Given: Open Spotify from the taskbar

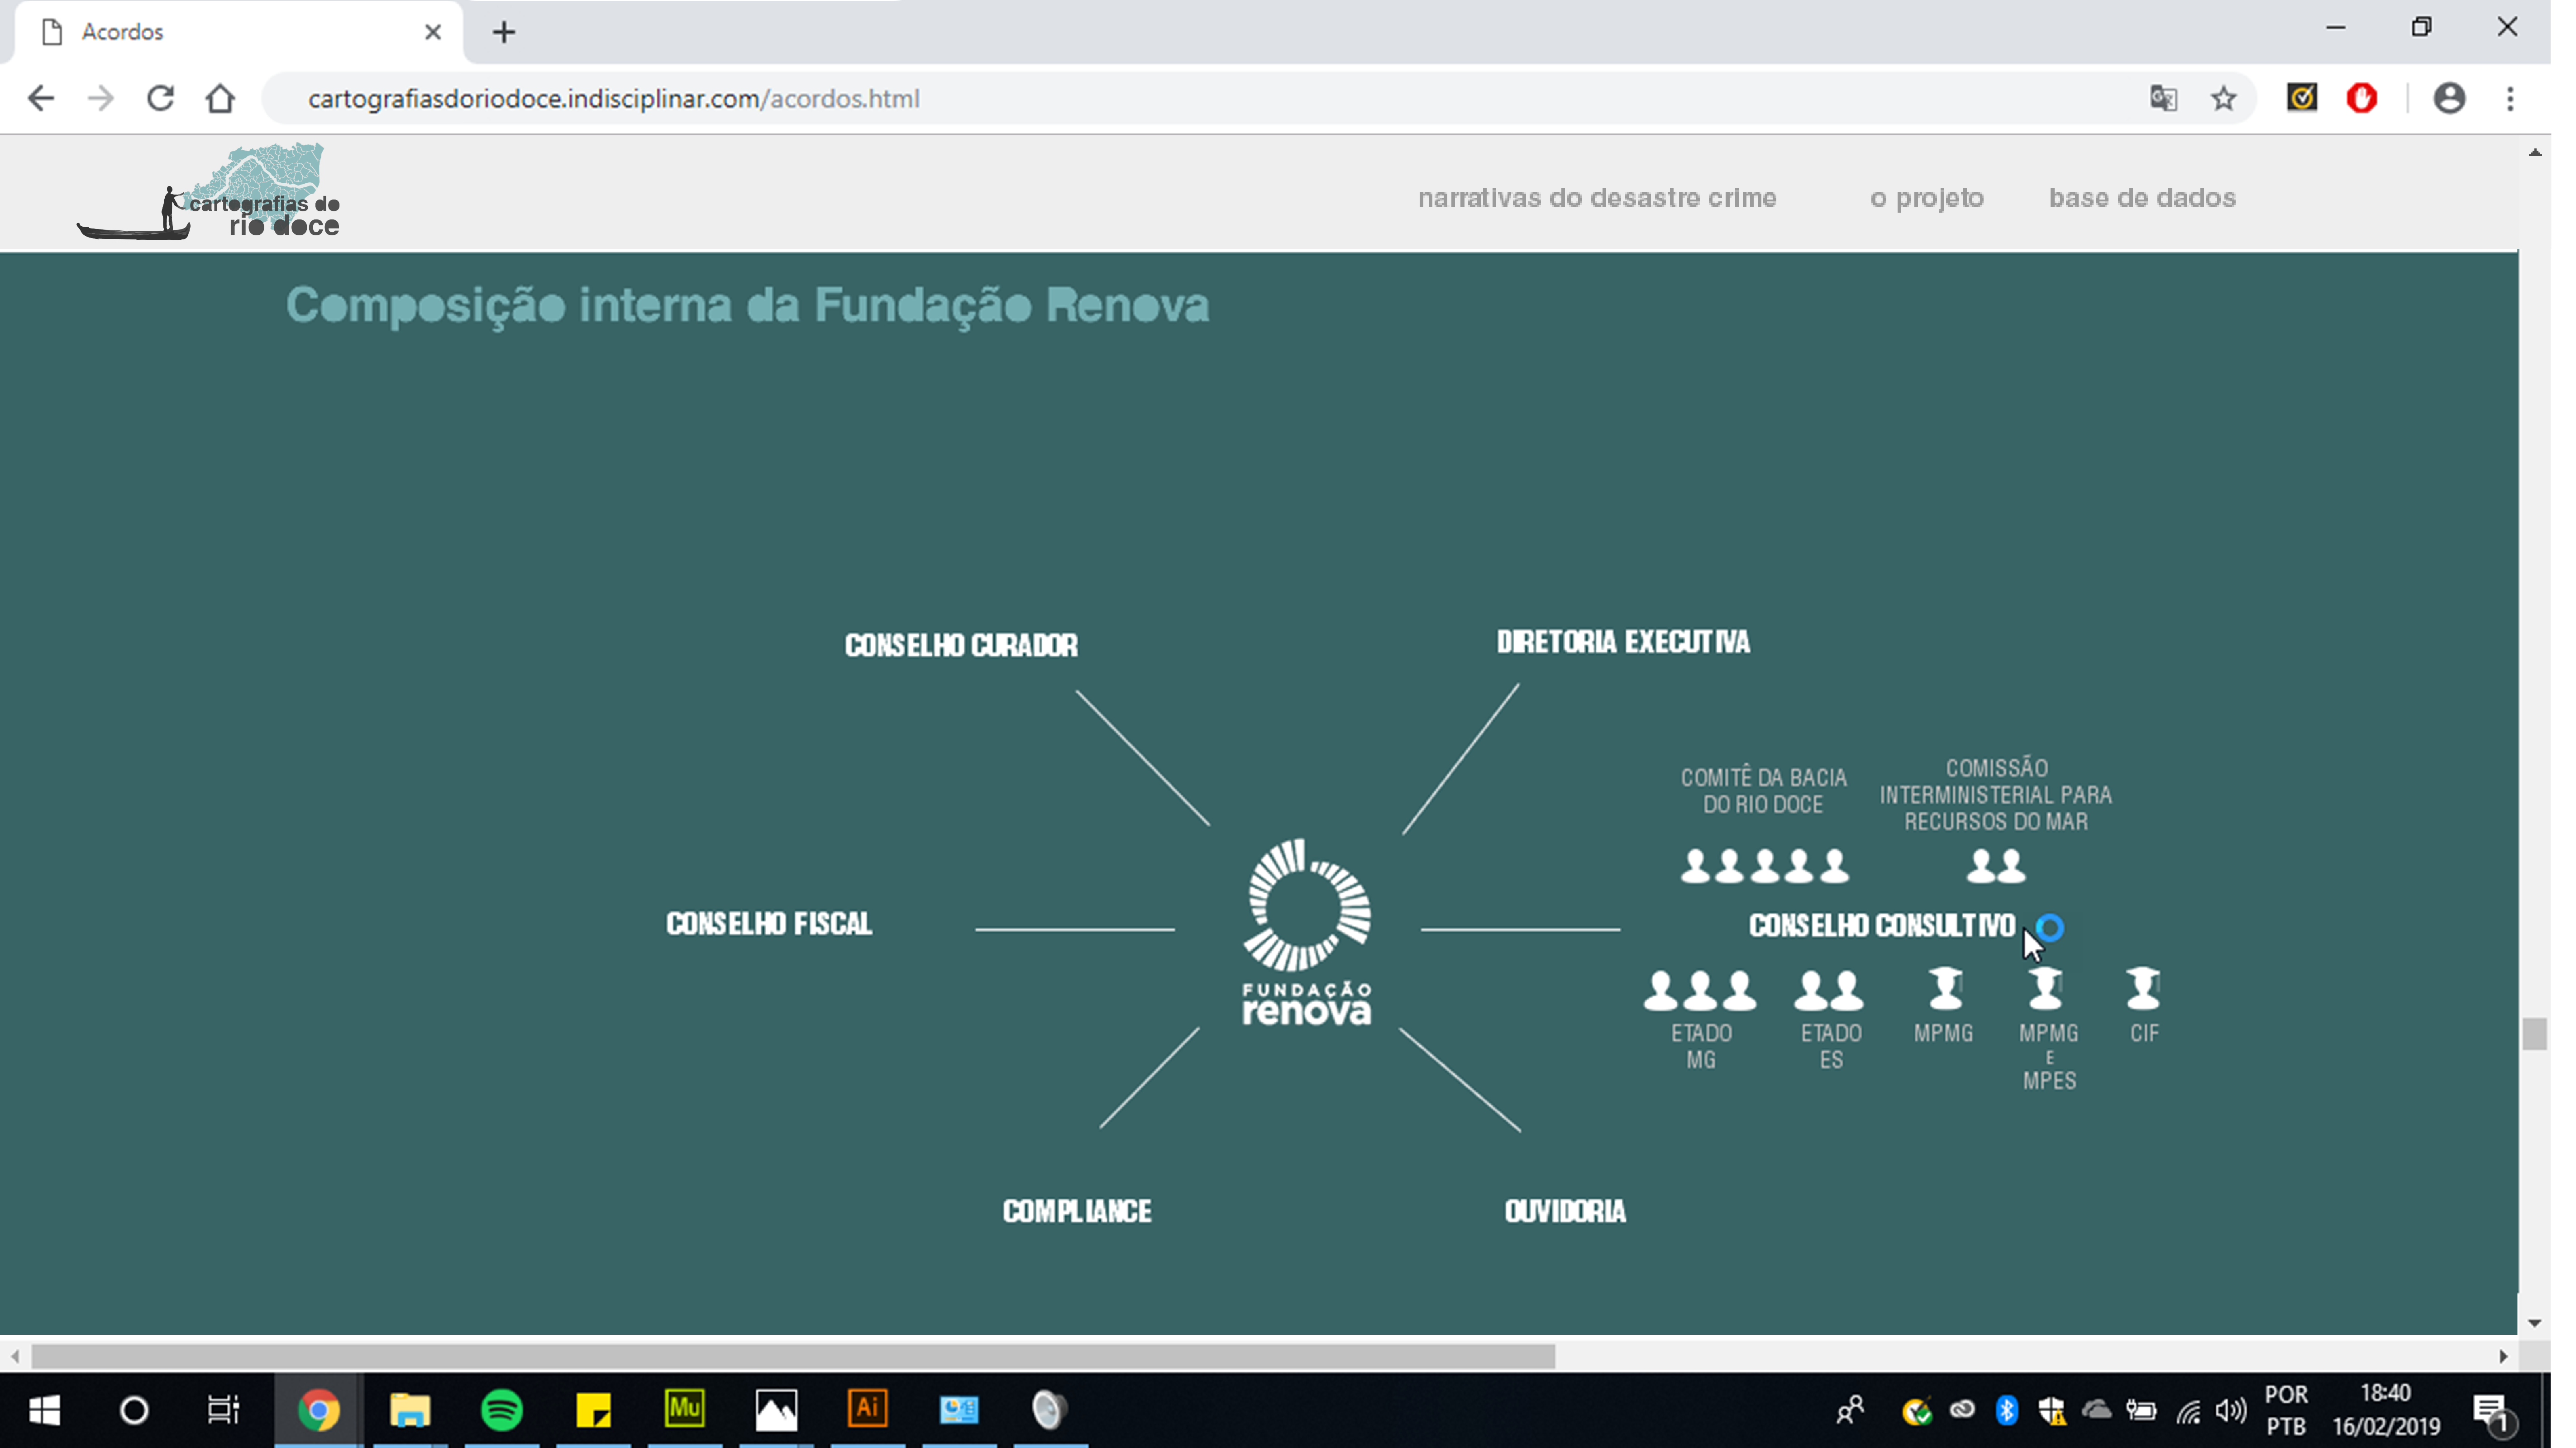Looking at the screenshot, I should pyautogui.click(x=502, y=1410).
